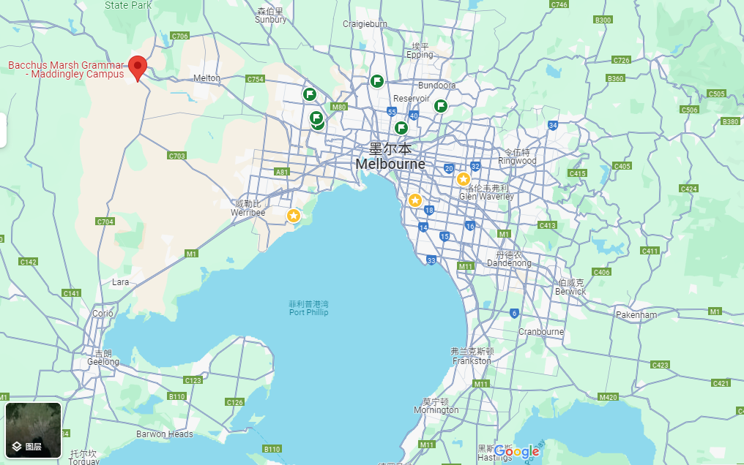The image size is (744, 465).
Task: Expand the collapsed side panel at left edge
Action: point(3,130)
